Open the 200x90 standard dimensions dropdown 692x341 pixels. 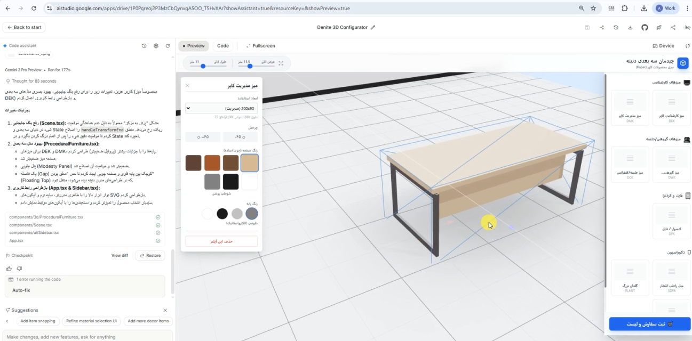(x=221, y=108)
